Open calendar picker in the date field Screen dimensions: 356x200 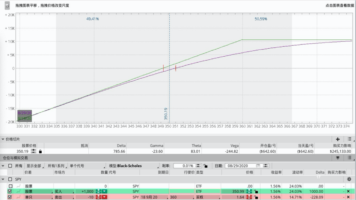258,166
